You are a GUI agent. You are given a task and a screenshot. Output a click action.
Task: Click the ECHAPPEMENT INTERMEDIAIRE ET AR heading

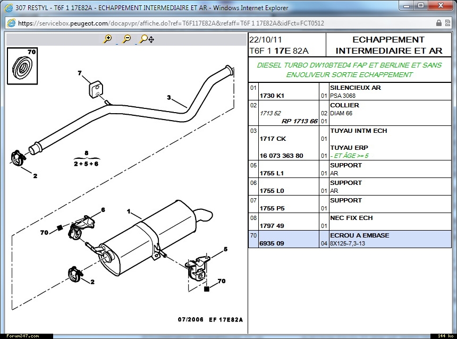389,45
